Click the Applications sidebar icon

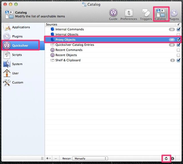click(x=7, y=27)
